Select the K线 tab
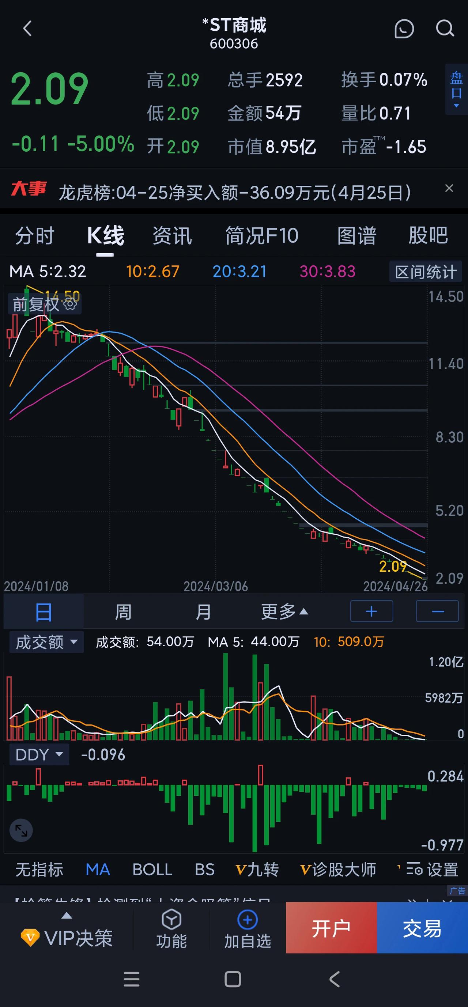The height and width of the screenshot is (1007, 468). 105,236
